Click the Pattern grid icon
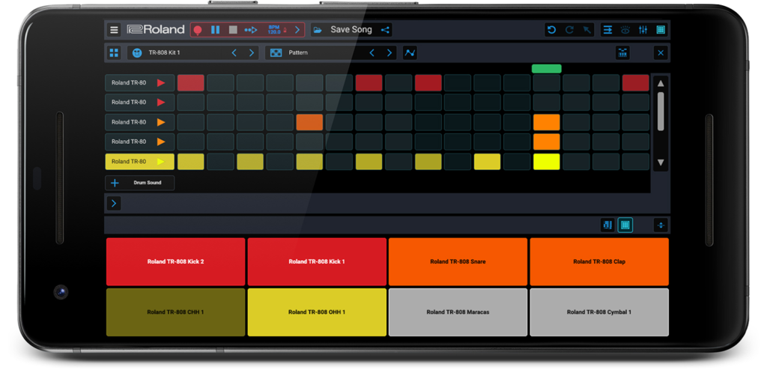The height and width of the screenshot is (370, 767). pos(276,53)
